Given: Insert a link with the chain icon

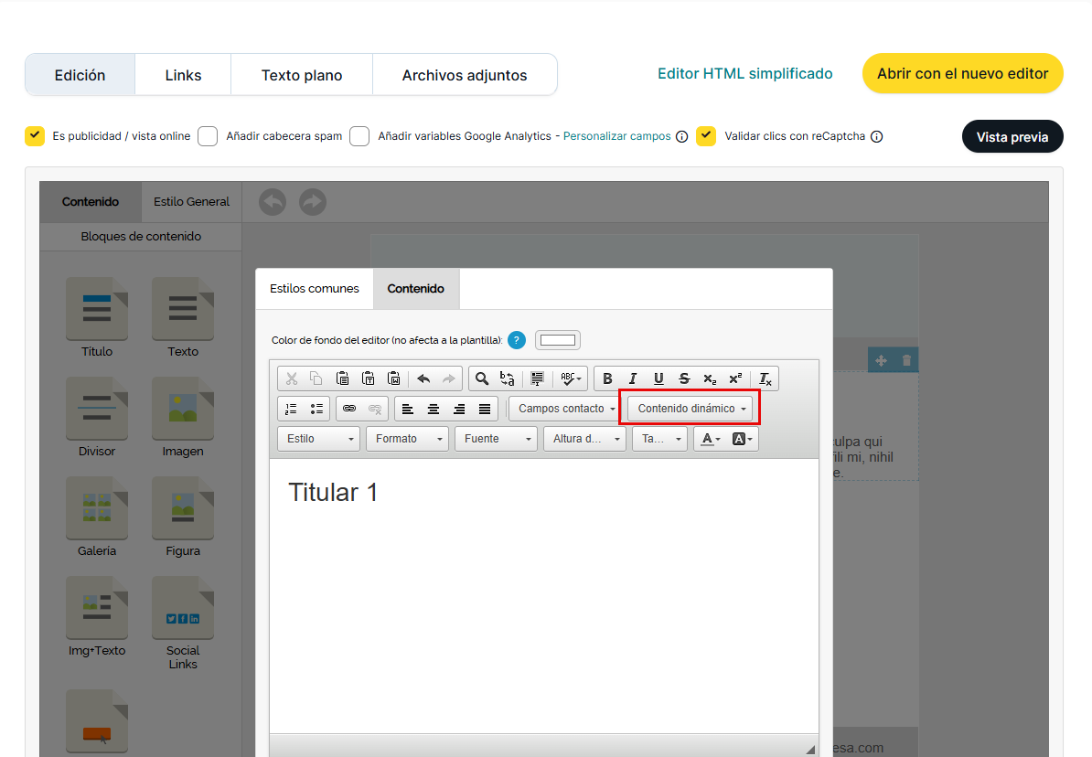Looking at the screenshot, I should point(349,409).
